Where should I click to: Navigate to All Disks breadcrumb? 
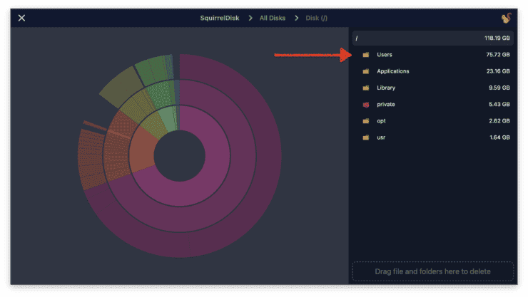click(273, 18)
